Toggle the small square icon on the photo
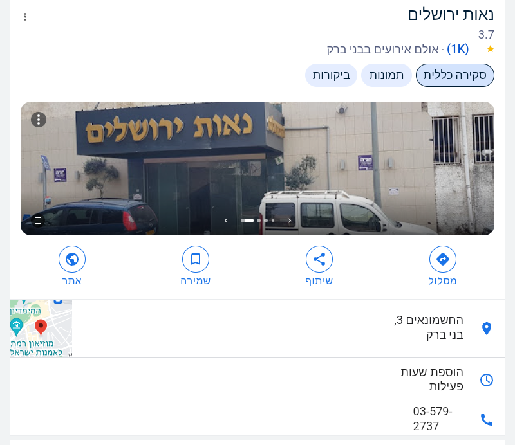The height and width of the screenshot is (445, 515). [x=38, y=221]
